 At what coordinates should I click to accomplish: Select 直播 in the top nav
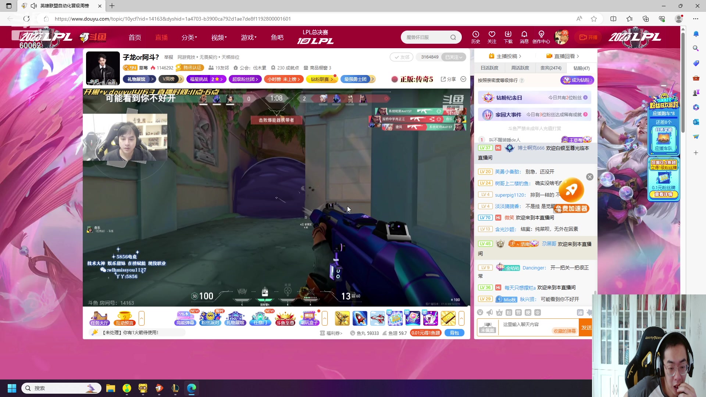(x=161, y=37)
